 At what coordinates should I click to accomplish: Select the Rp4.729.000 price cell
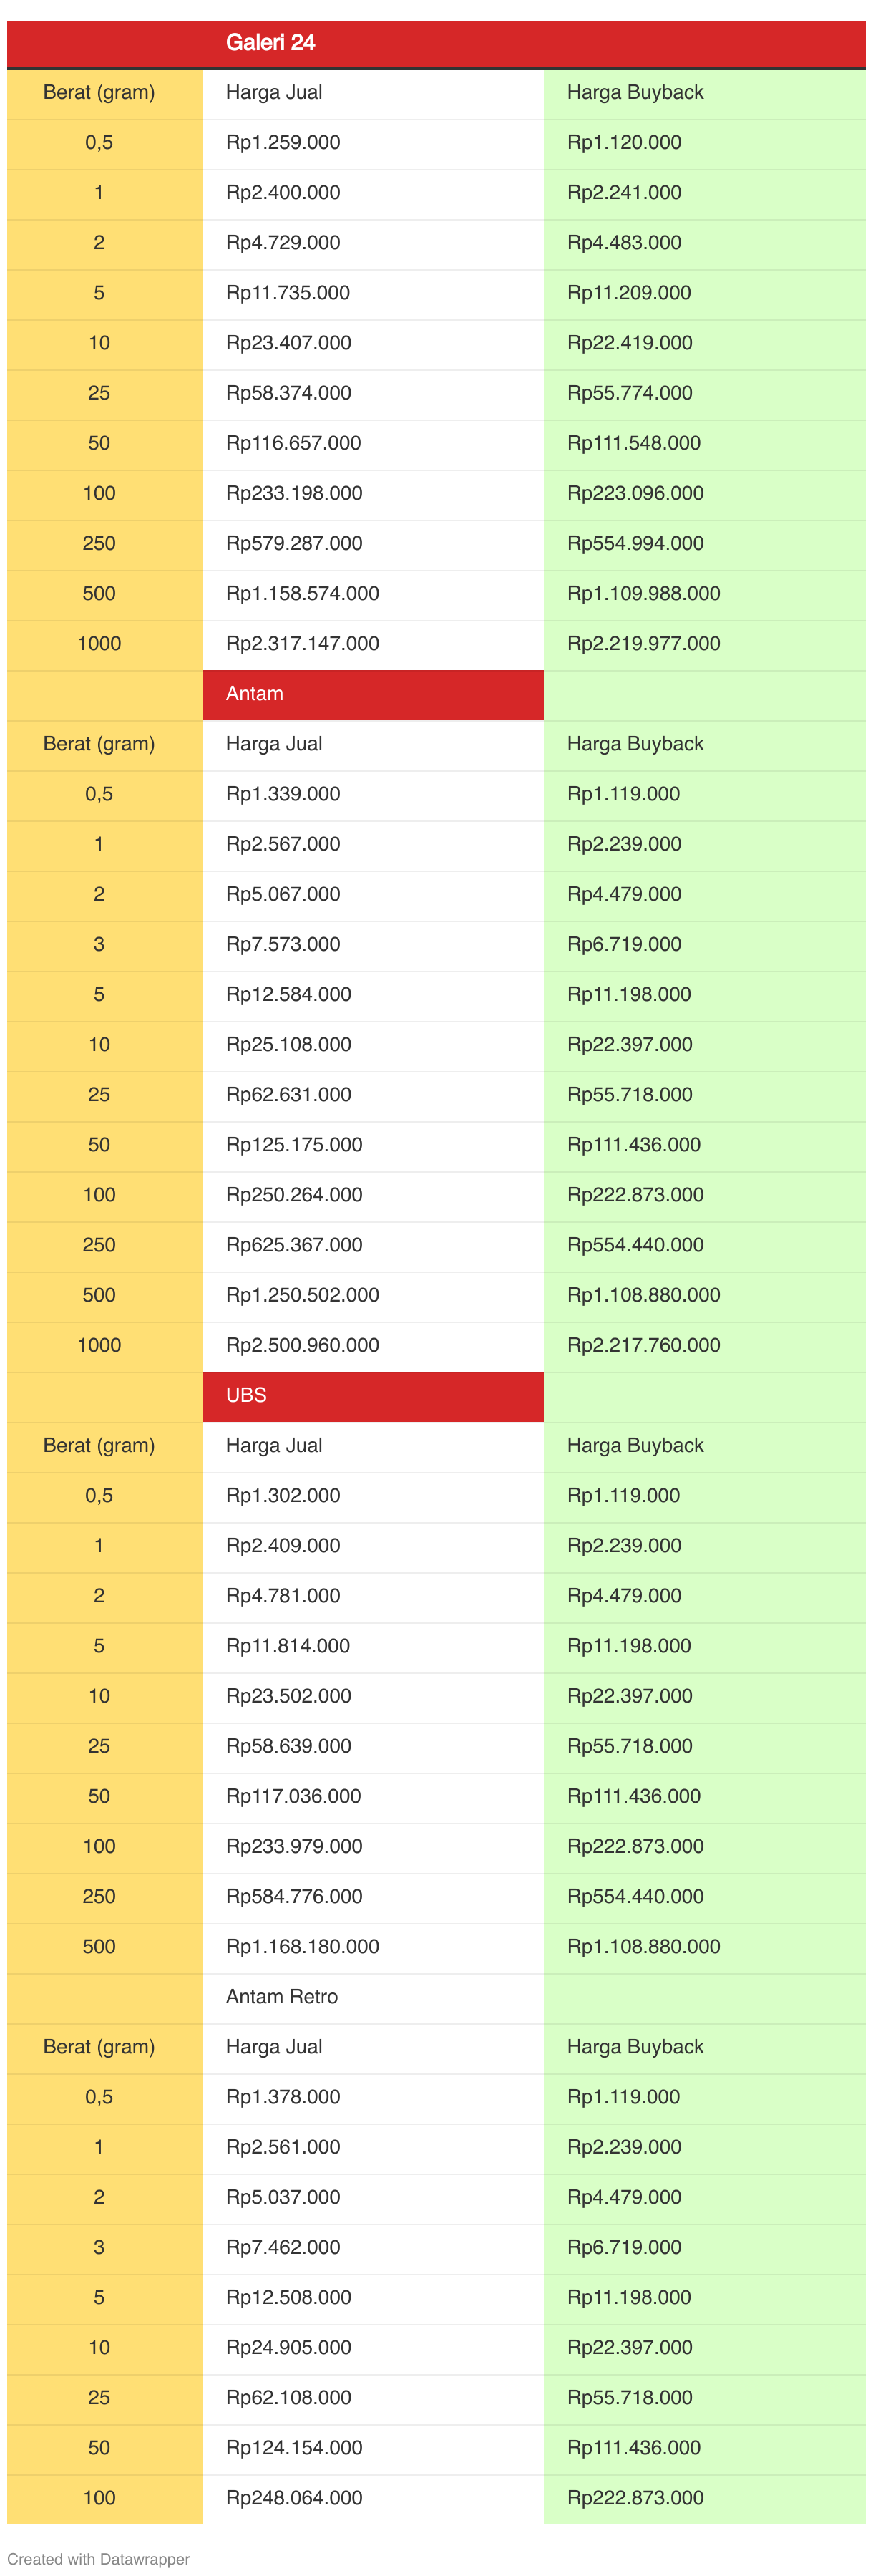[x=283, y=243]
